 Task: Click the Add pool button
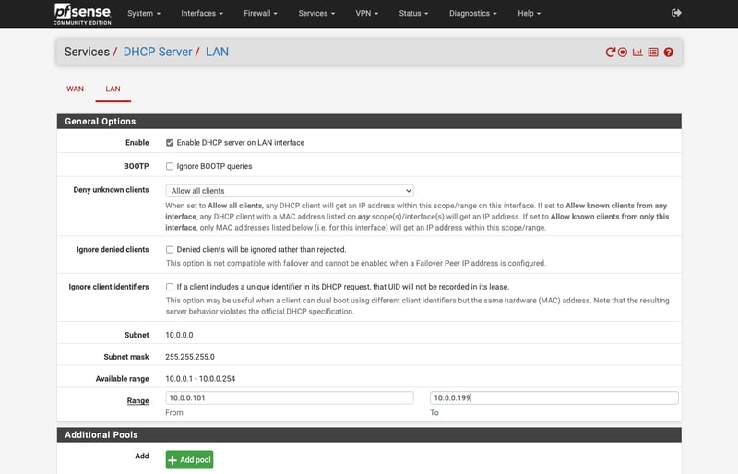pyautogui.click(x=189, y=459)
